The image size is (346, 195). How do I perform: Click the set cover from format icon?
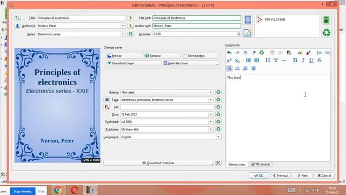point(248,19)
